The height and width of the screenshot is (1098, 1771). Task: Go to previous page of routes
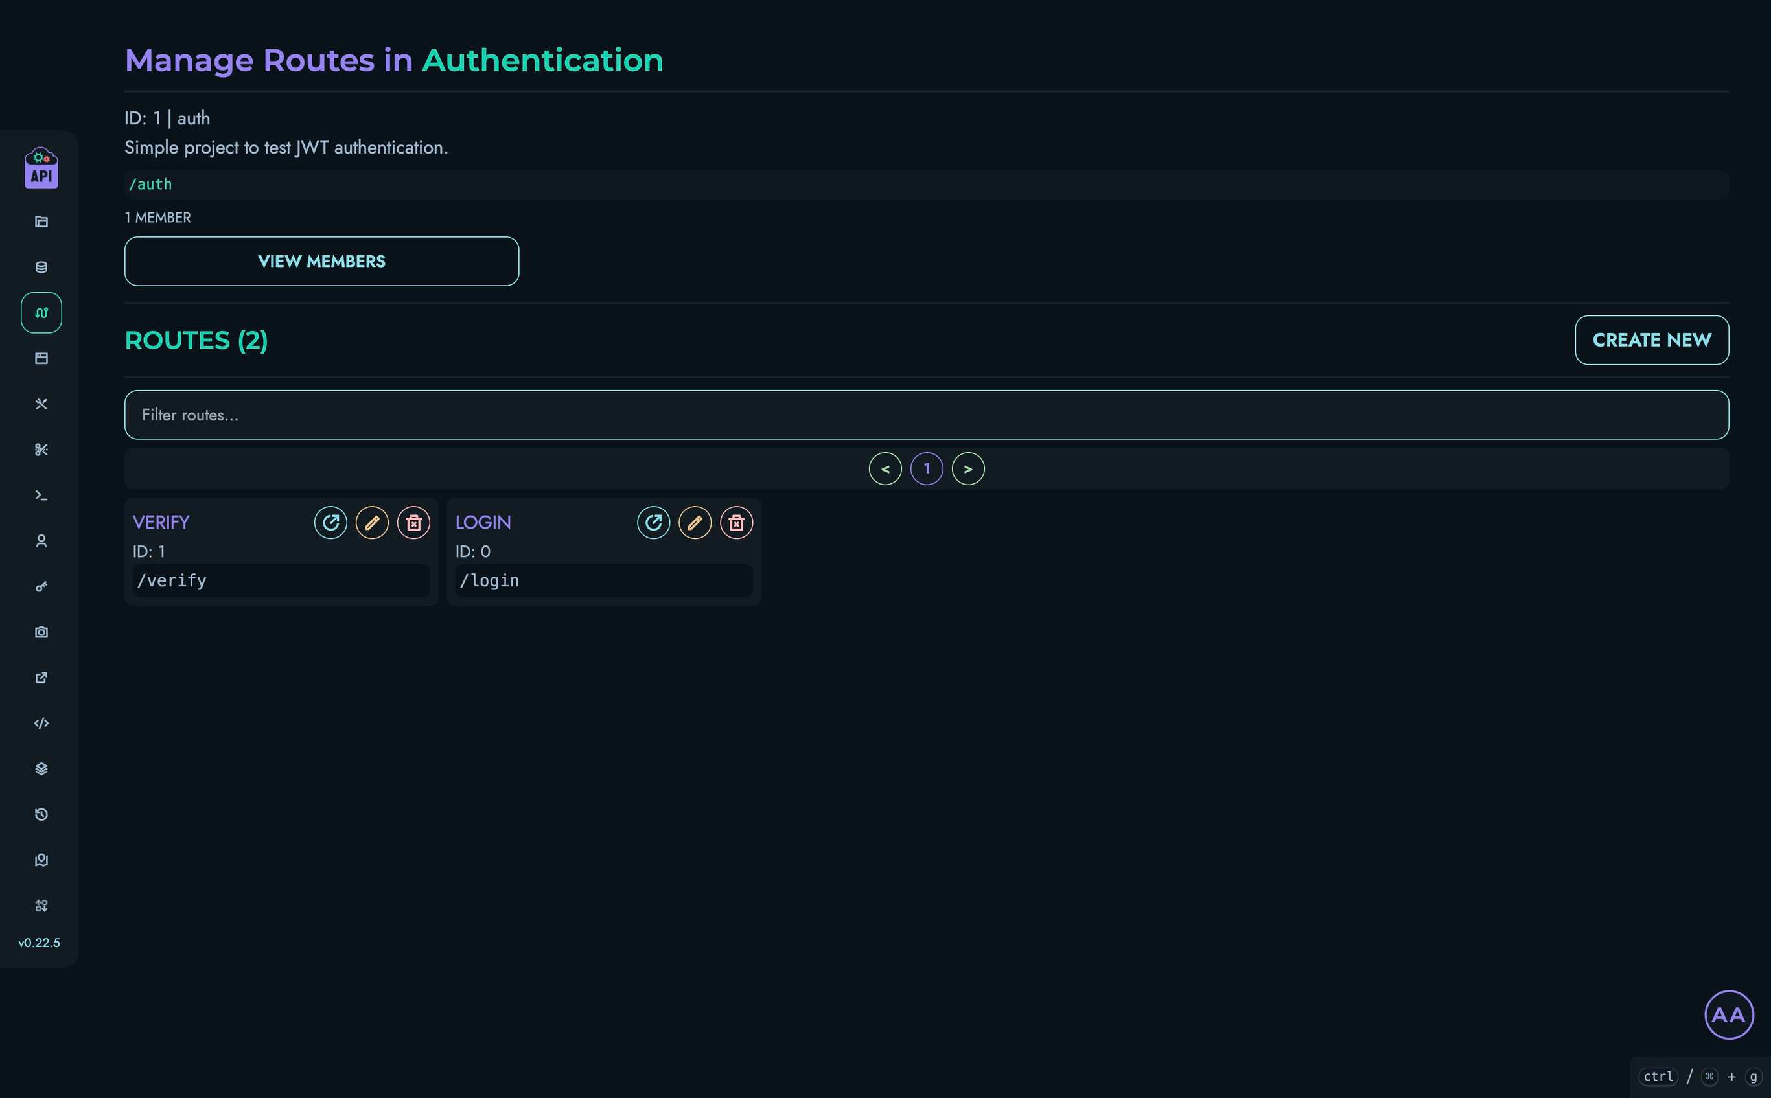click(x=885, y=469)
